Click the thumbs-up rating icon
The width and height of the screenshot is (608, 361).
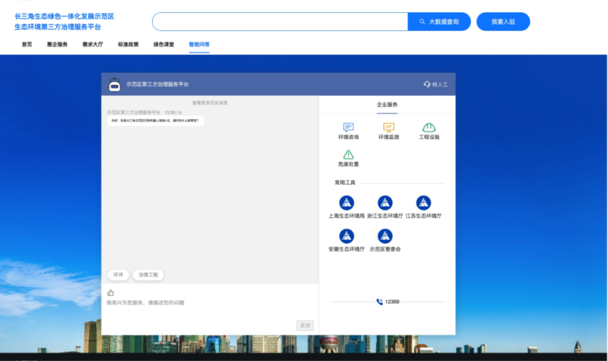[x=110, y=292]
